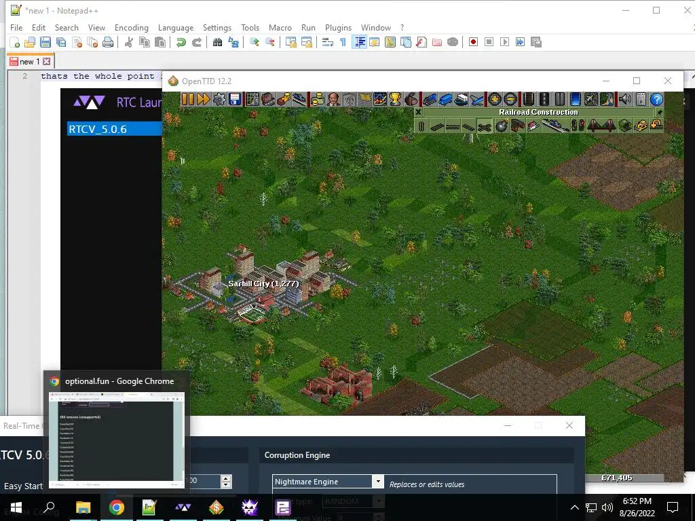Open OpenTTD airport construction icon

pyautogui.click(x=591, y=99)
